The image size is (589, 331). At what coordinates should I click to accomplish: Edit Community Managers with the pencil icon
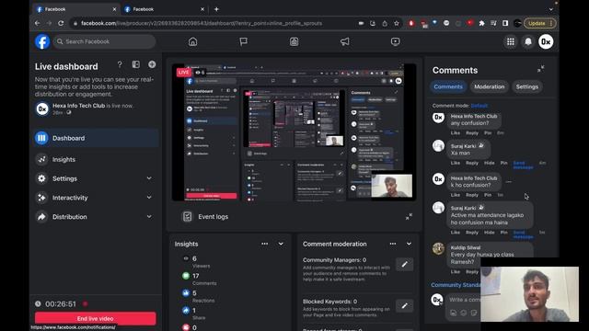coord(405,264)
